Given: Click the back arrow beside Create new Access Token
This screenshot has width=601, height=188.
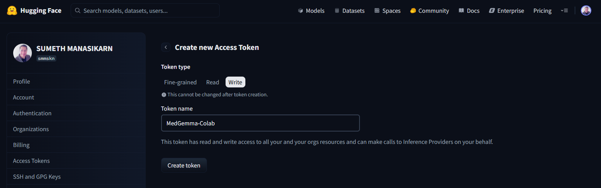Looking at the screenshot, I should point(166,47).
